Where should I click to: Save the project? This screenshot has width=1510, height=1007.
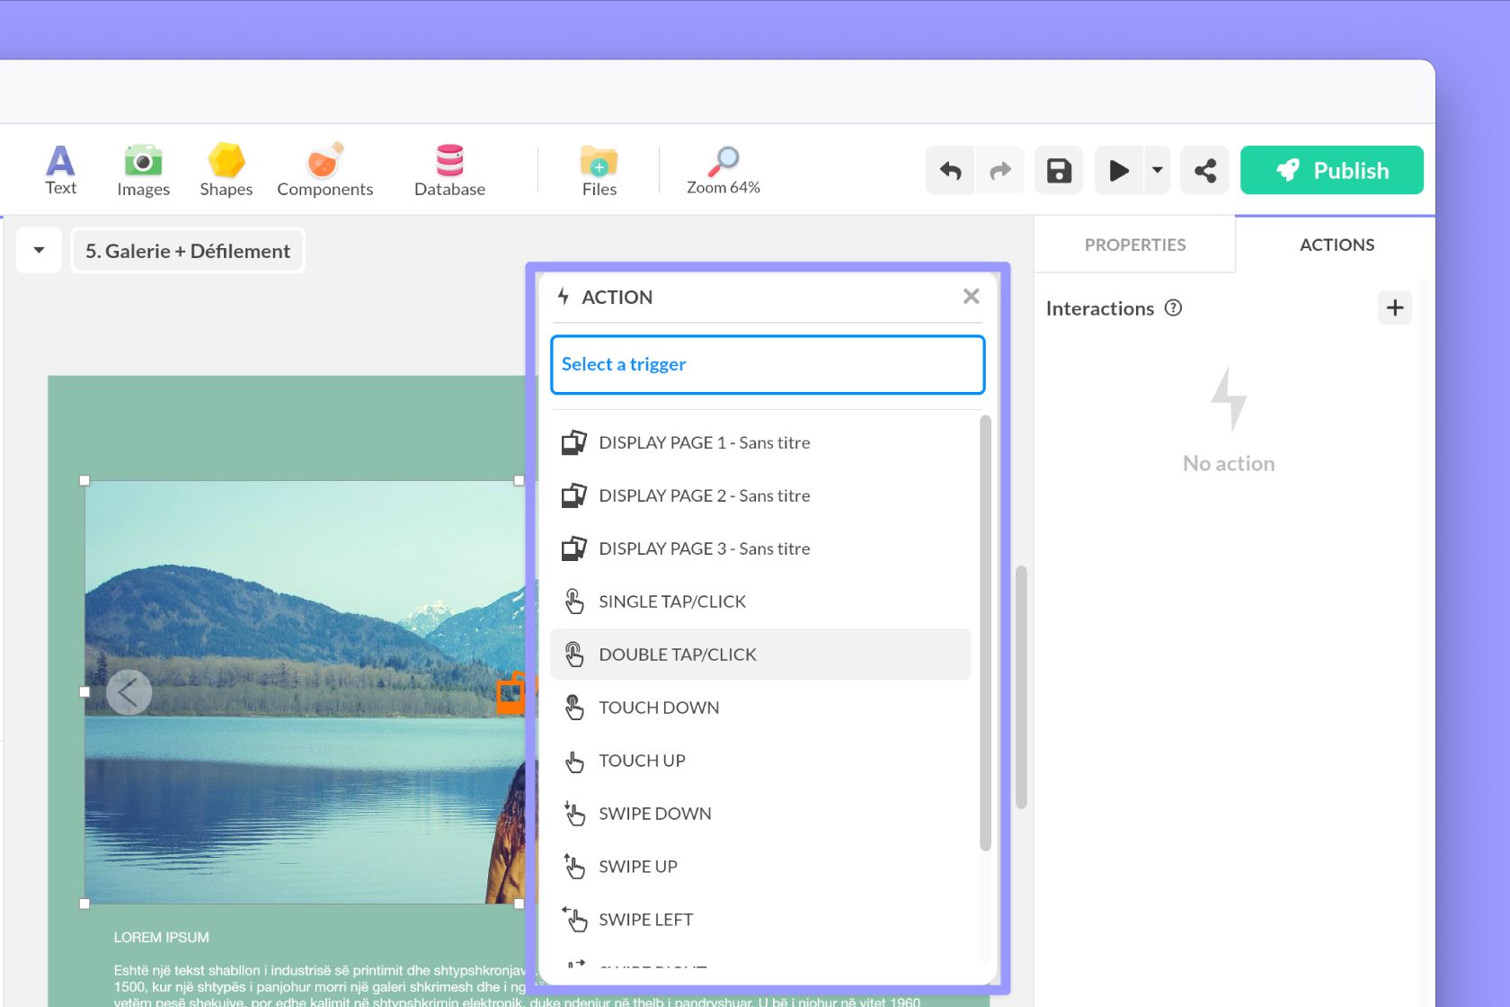[x=1058, y=170]
